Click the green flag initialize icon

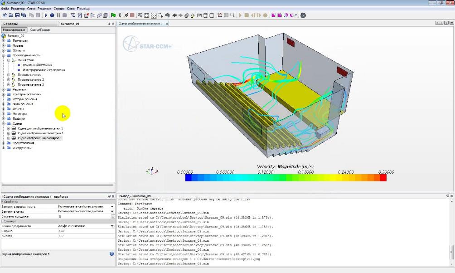(113, 15)
